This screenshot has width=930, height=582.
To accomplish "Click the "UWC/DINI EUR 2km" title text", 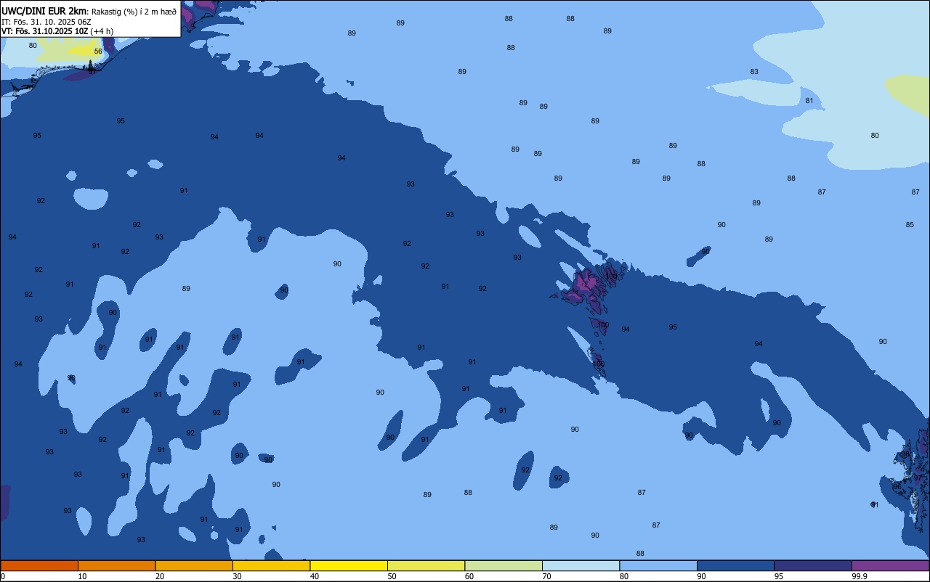I will click(44, 11).
